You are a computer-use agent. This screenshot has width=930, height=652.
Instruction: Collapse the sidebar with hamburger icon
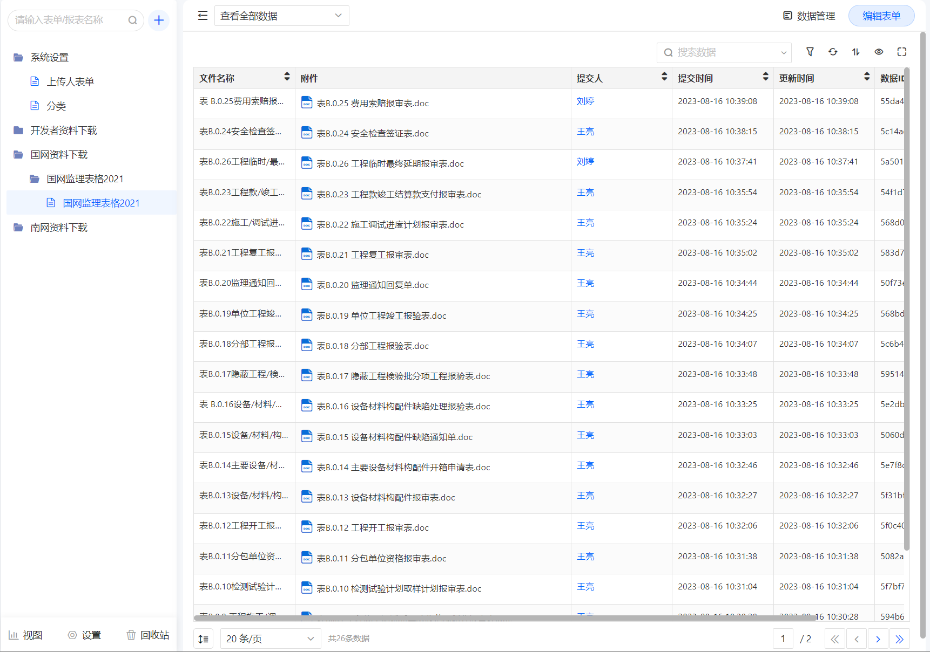click(203, 16)
